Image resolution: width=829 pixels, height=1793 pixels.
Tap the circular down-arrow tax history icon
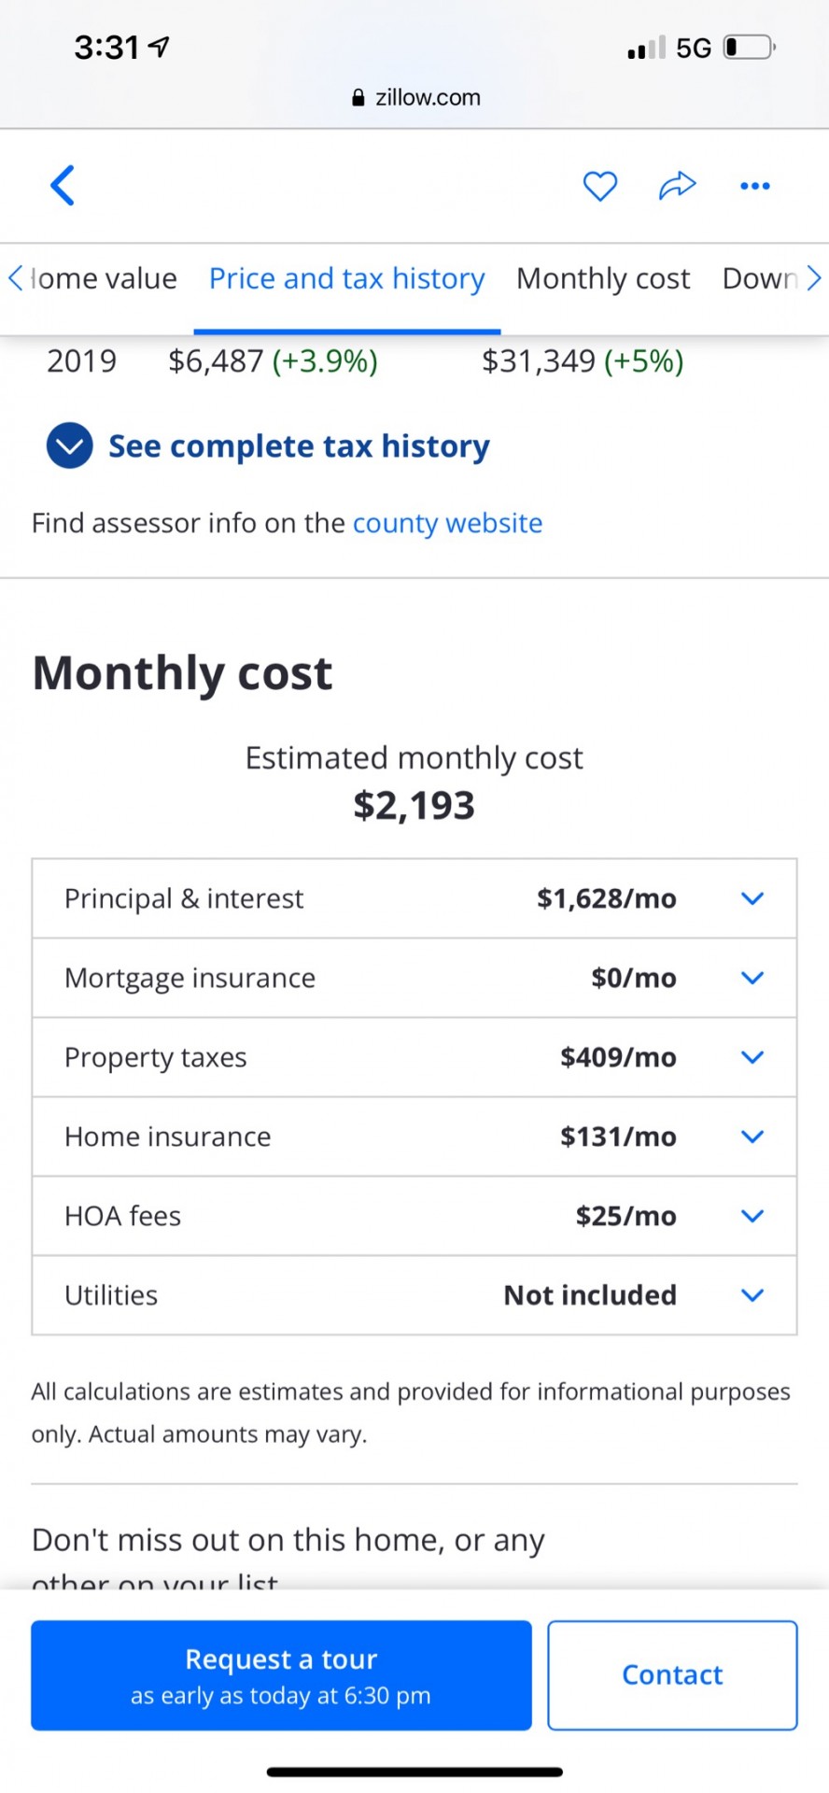(70, 445)
